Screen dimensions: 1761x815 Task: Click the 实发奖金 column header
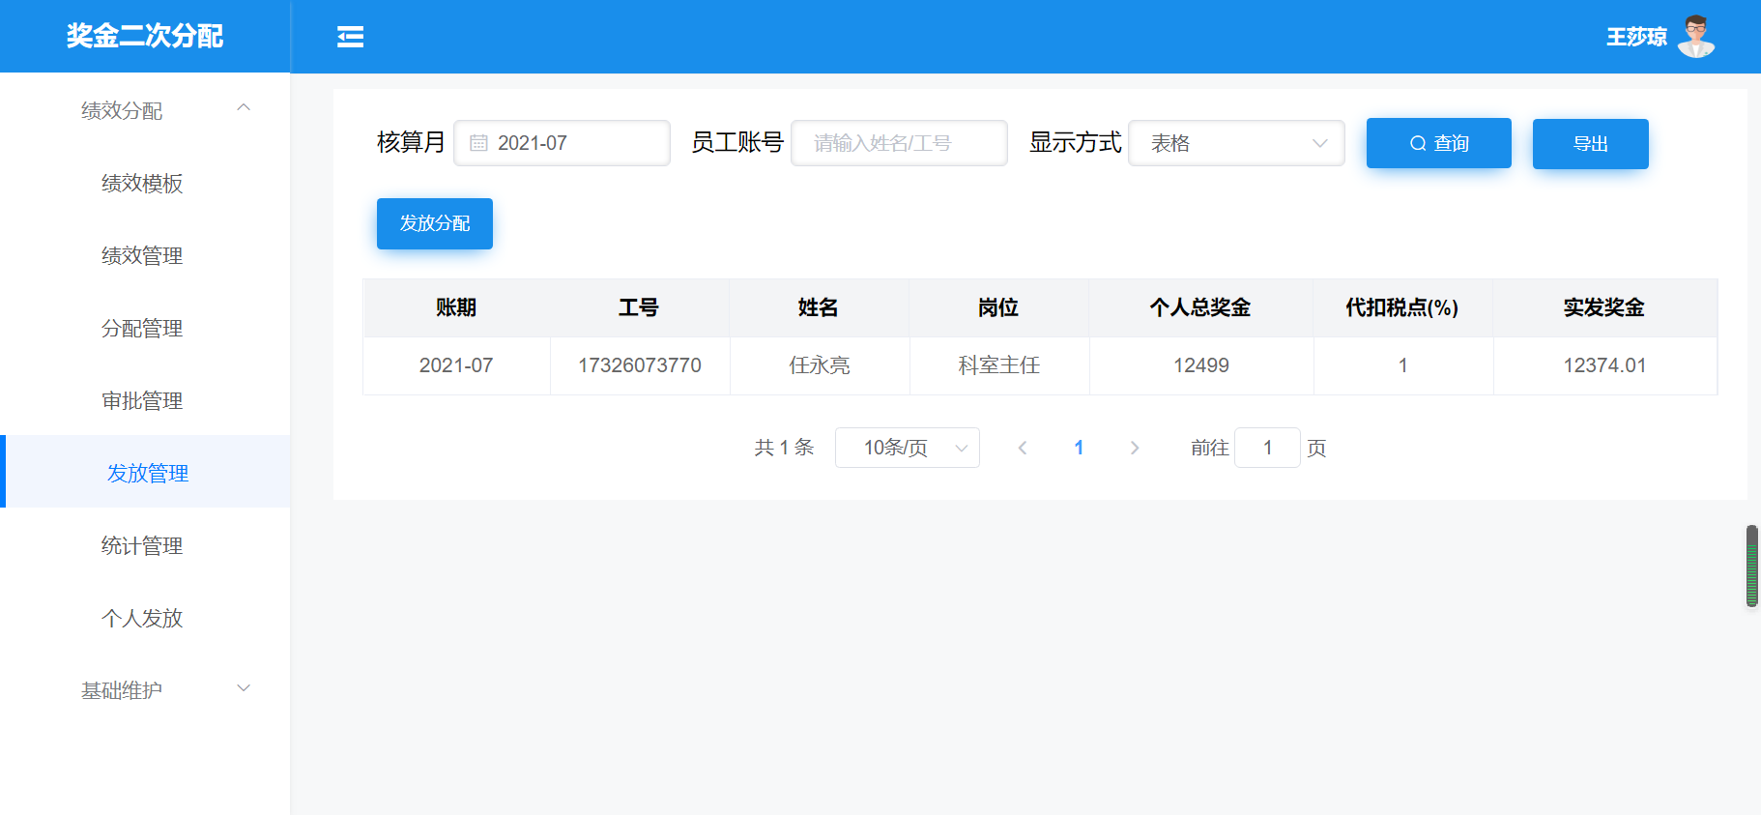tap(1604, 307)
